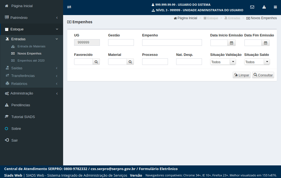Click the Gestão input field
The width and height of the screenshot is (281, 178).
pos(121,42)
